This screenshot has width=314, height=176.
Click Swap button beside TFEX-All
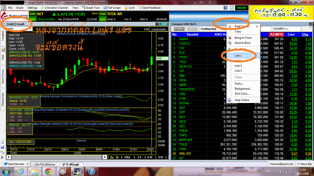pos(103,14)
